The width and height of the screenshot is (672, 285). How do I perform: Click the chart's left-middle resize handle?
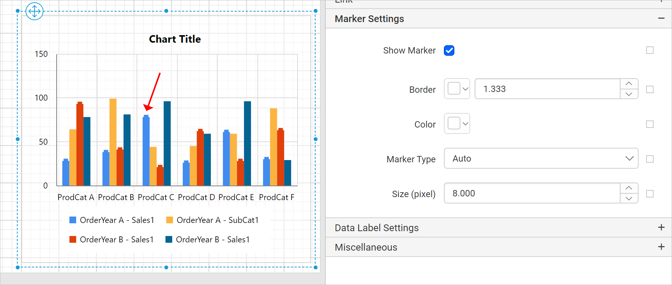(18, 139)
